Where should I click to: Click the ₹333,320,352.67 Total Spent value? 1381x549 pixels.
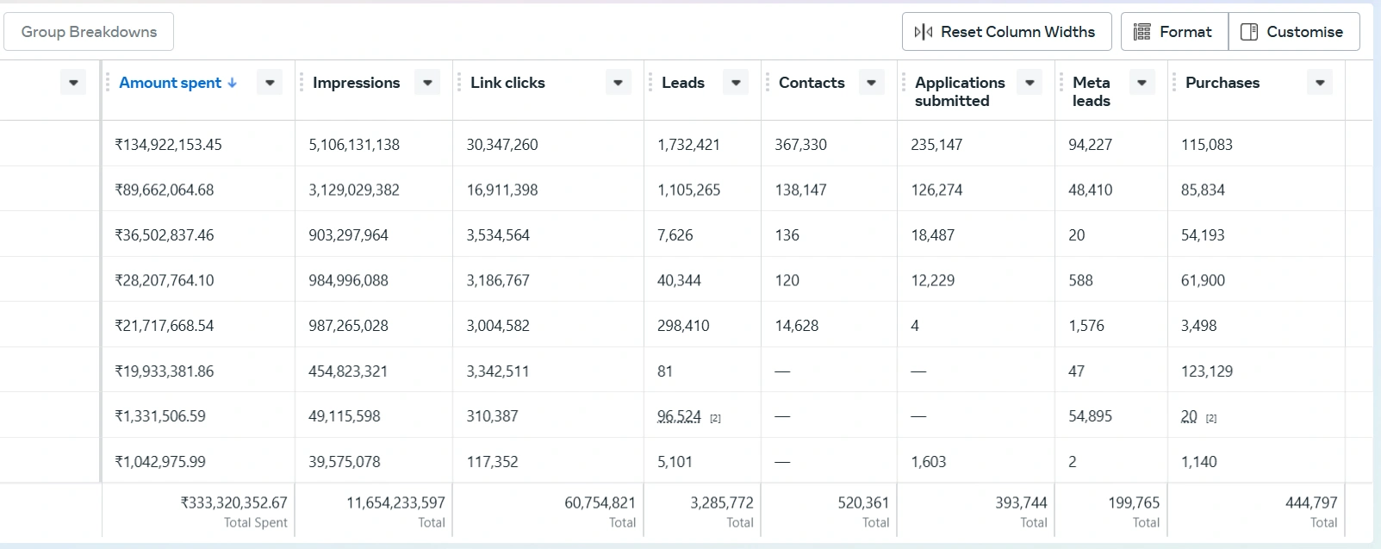[x=233, y=502]
